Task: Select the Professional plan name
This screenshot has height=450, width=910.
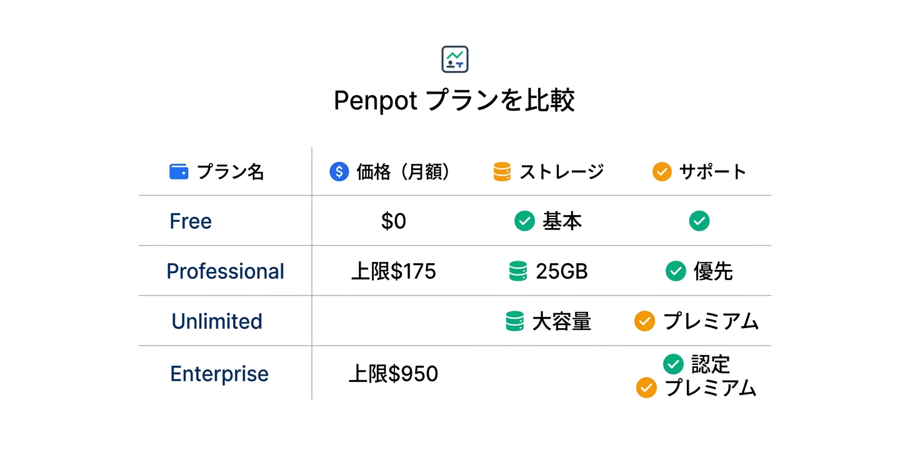Action: 225,271
